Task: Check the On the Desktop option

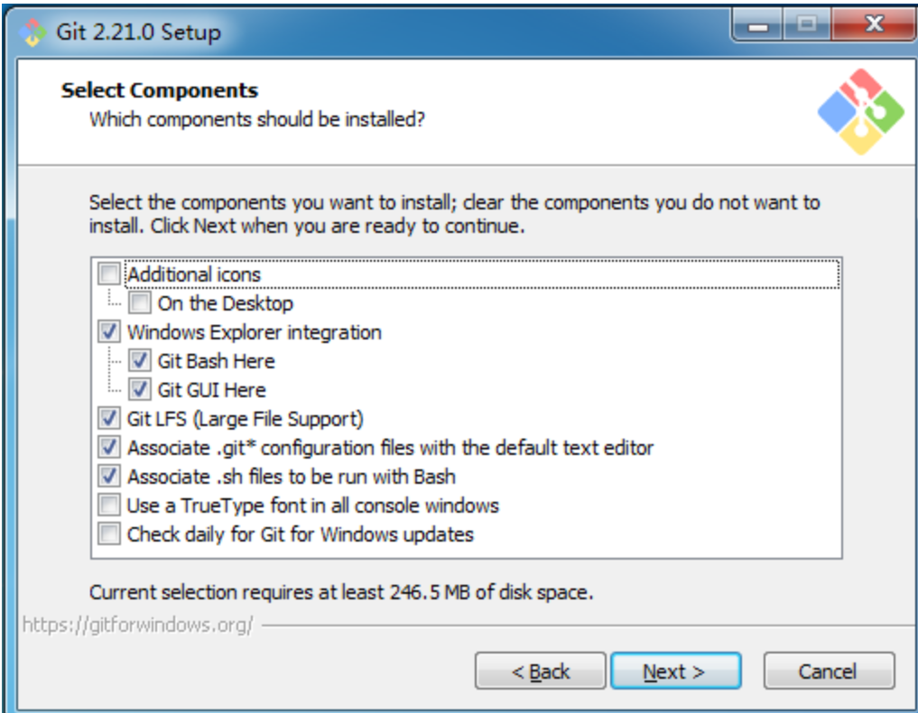Action: pos(139,302)
